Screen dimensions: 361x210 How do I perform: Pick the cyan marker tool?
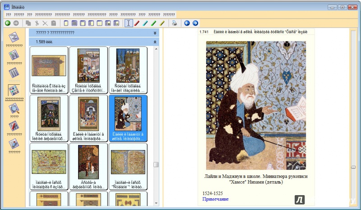click(145, 23)
